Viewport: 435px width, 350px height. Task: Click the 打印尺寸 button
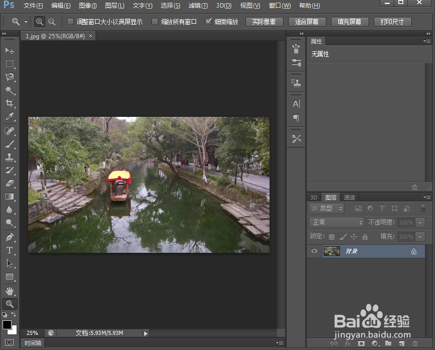(392, 22)
